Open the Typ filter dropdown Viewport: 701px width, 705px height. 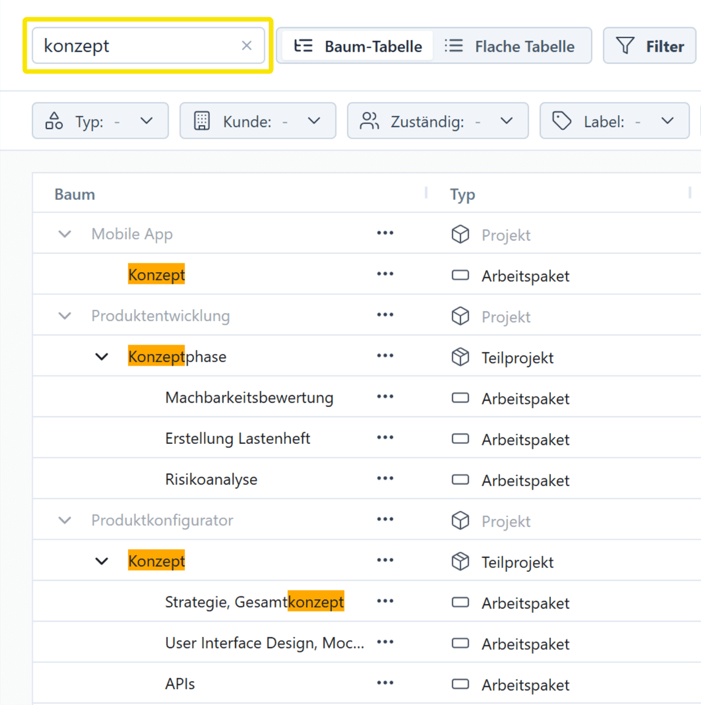100,121
